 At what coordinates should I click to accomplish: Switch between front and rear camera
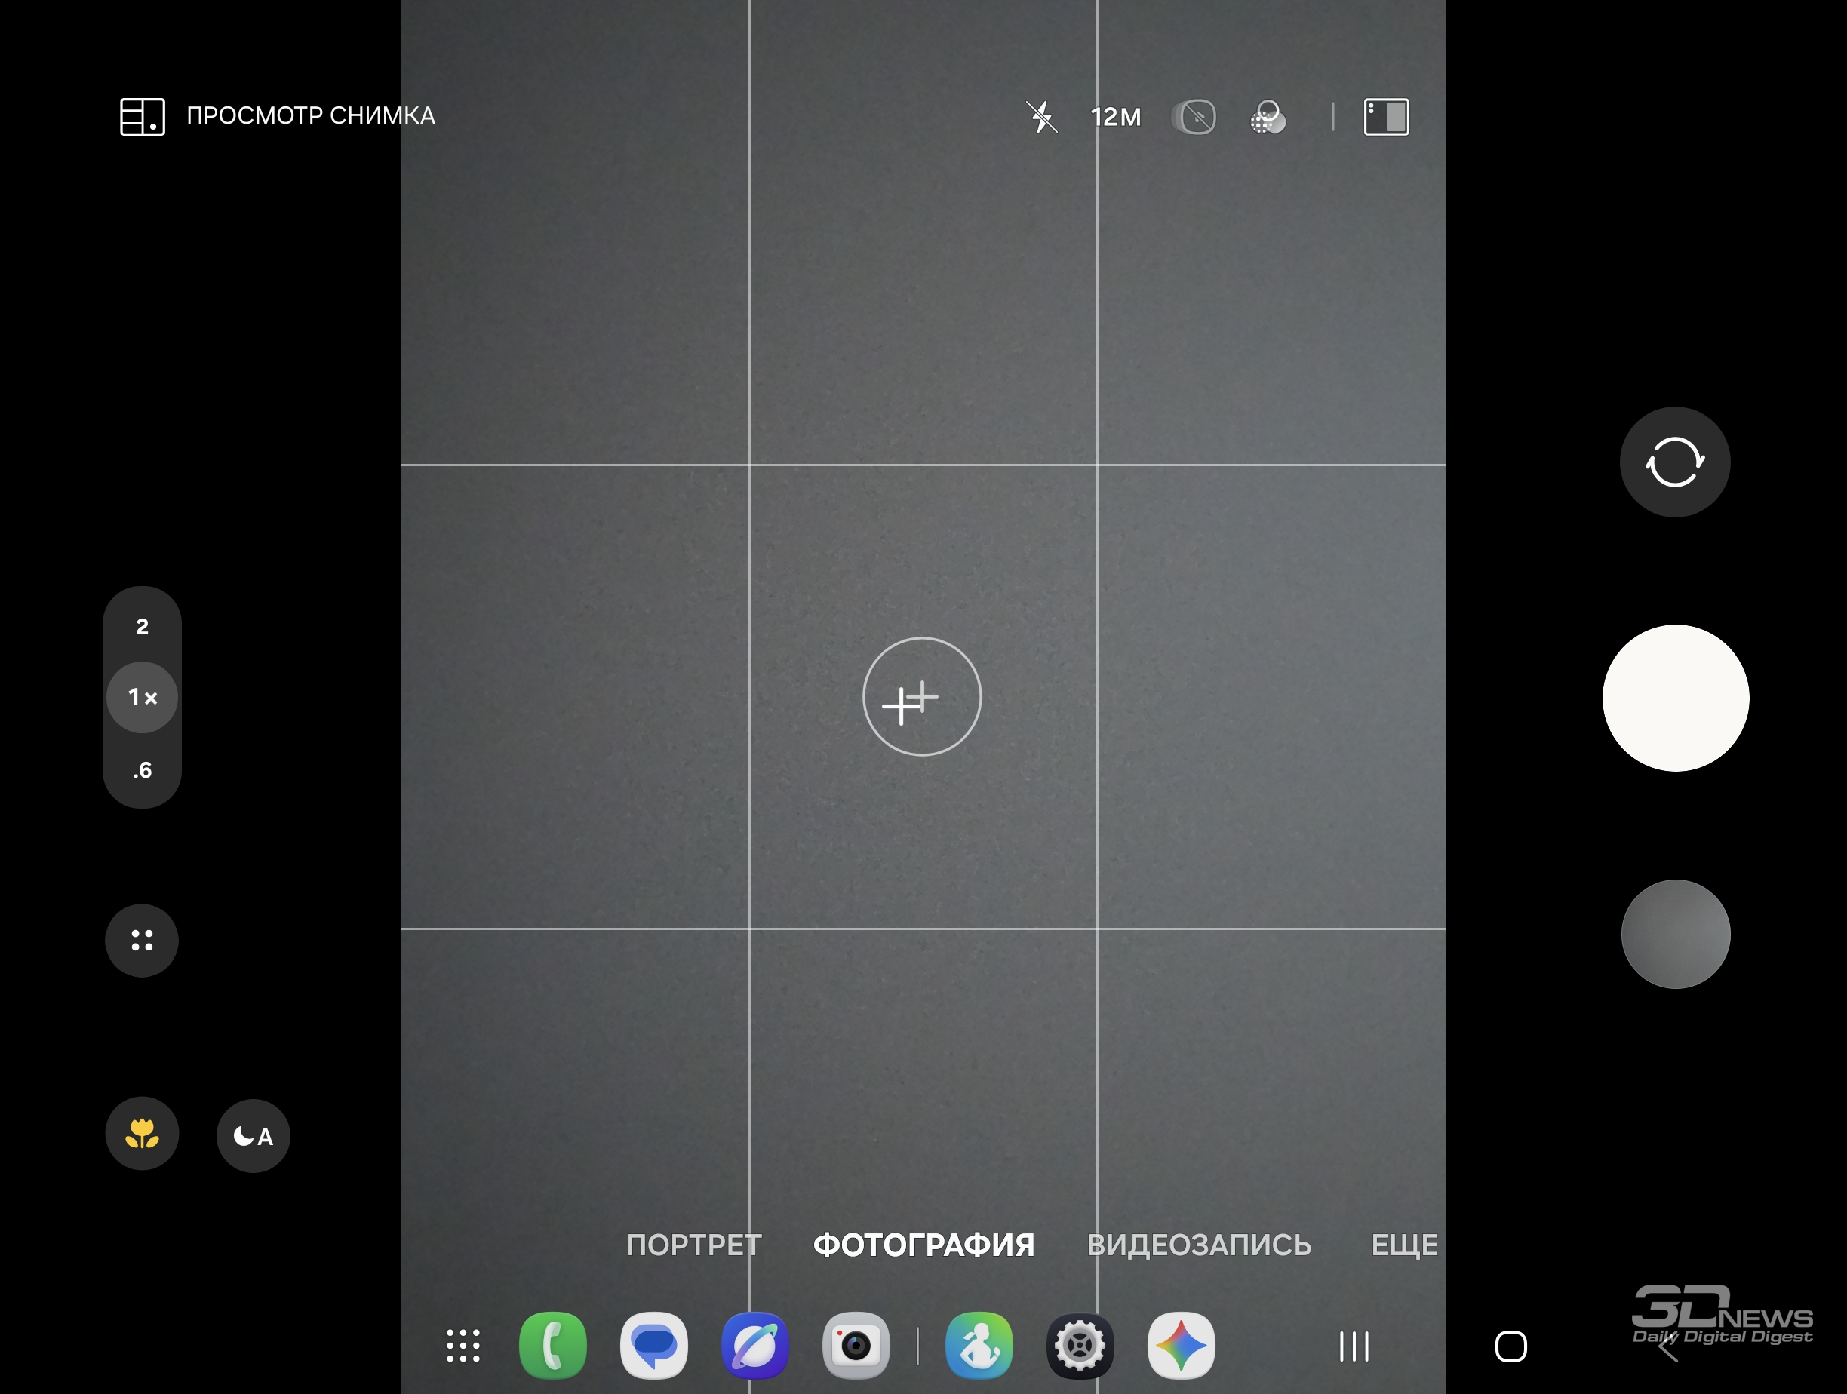point(1675,462)
